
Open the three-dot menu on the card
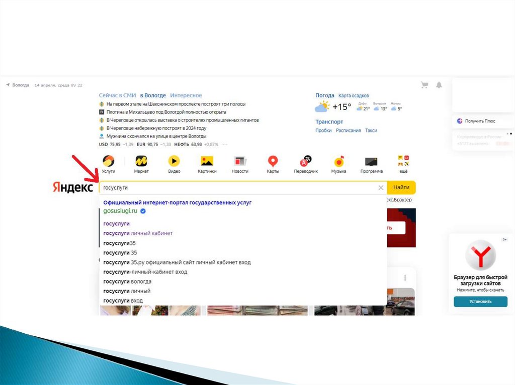point(405,278)
